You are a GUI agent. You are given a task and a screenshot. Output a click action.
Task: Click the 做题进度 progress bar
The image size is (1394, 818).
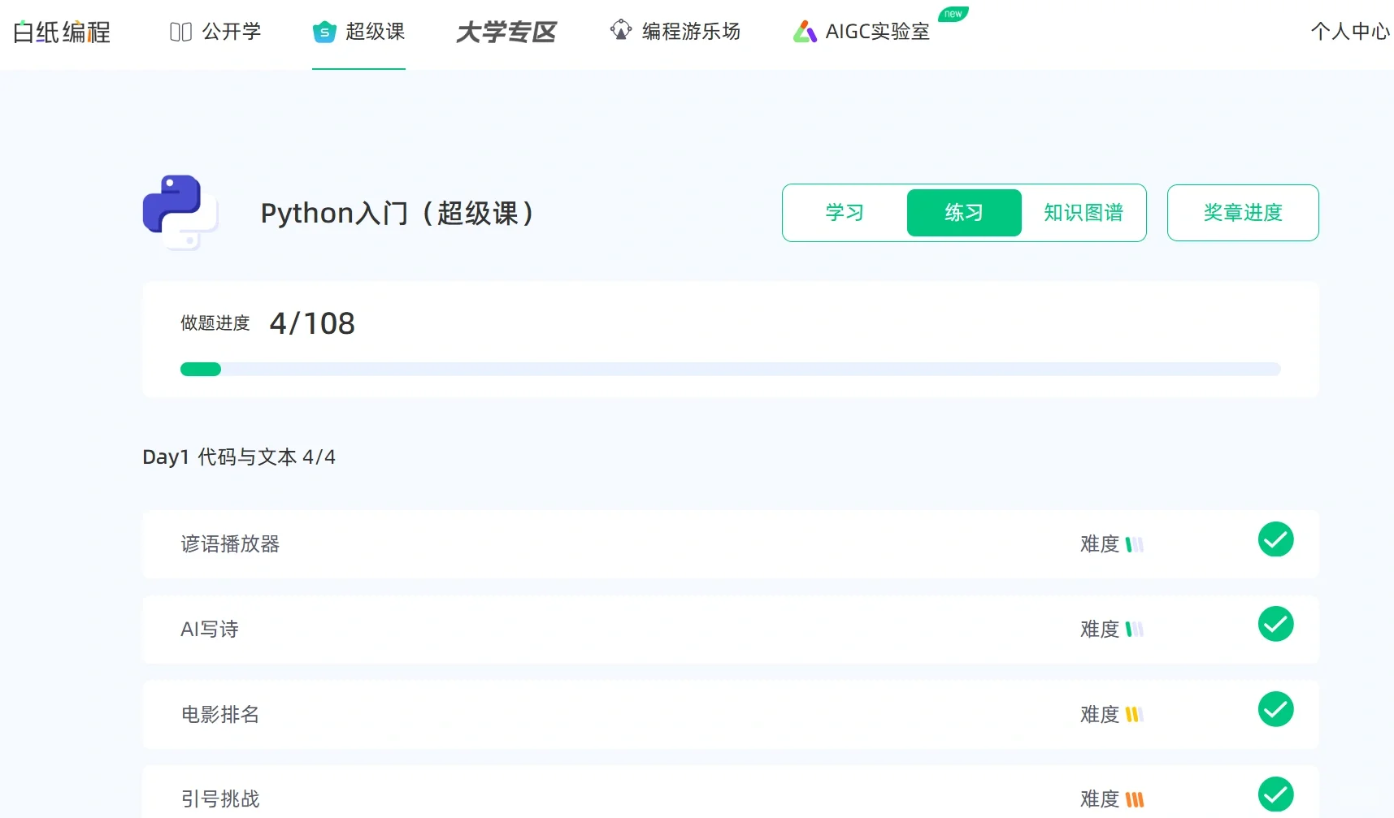[x=731, y=370]
